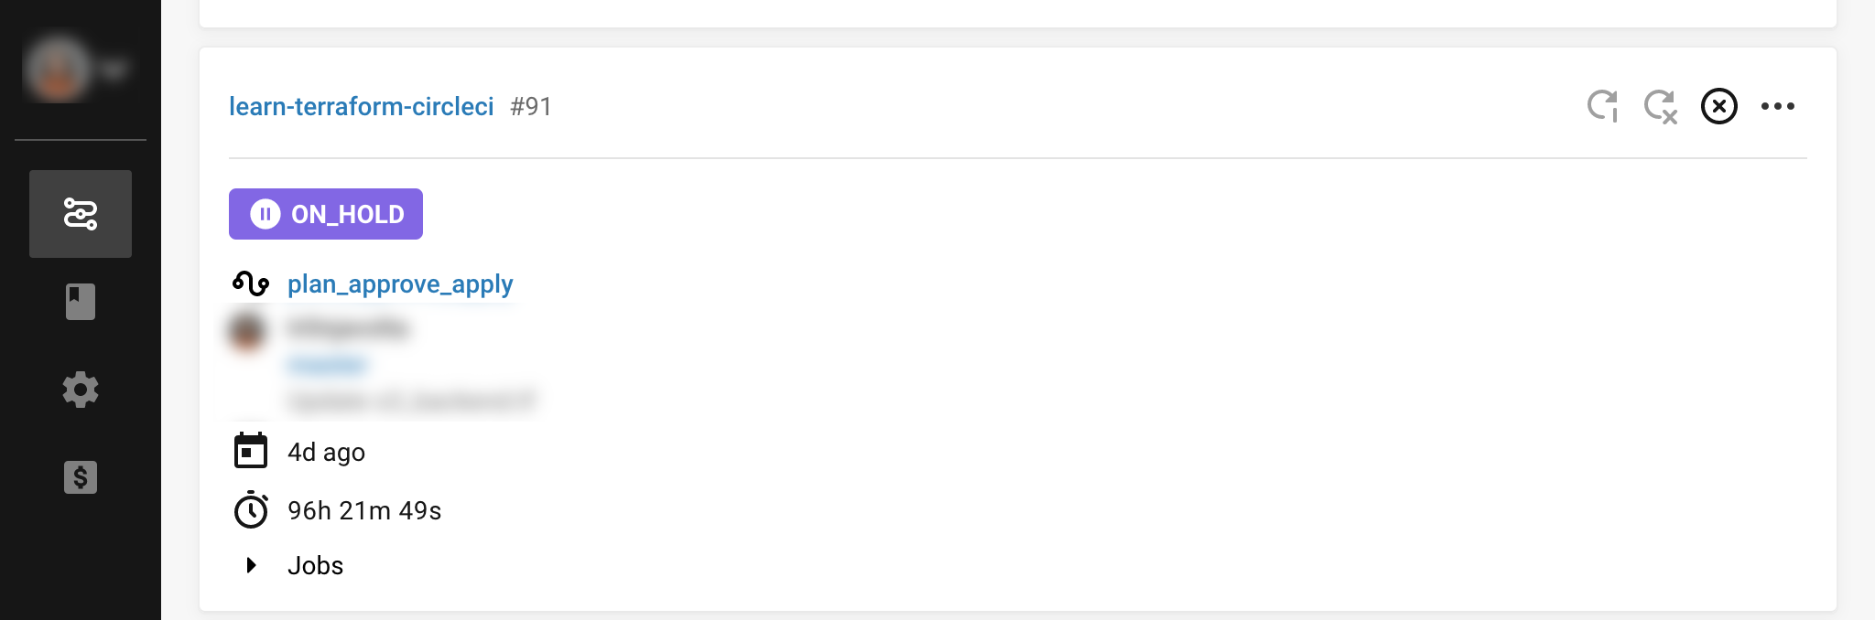The width and height of the screenshot is (1875, 620).
Task: Expand the Jobs list triangle
Action: pos(251,565)
